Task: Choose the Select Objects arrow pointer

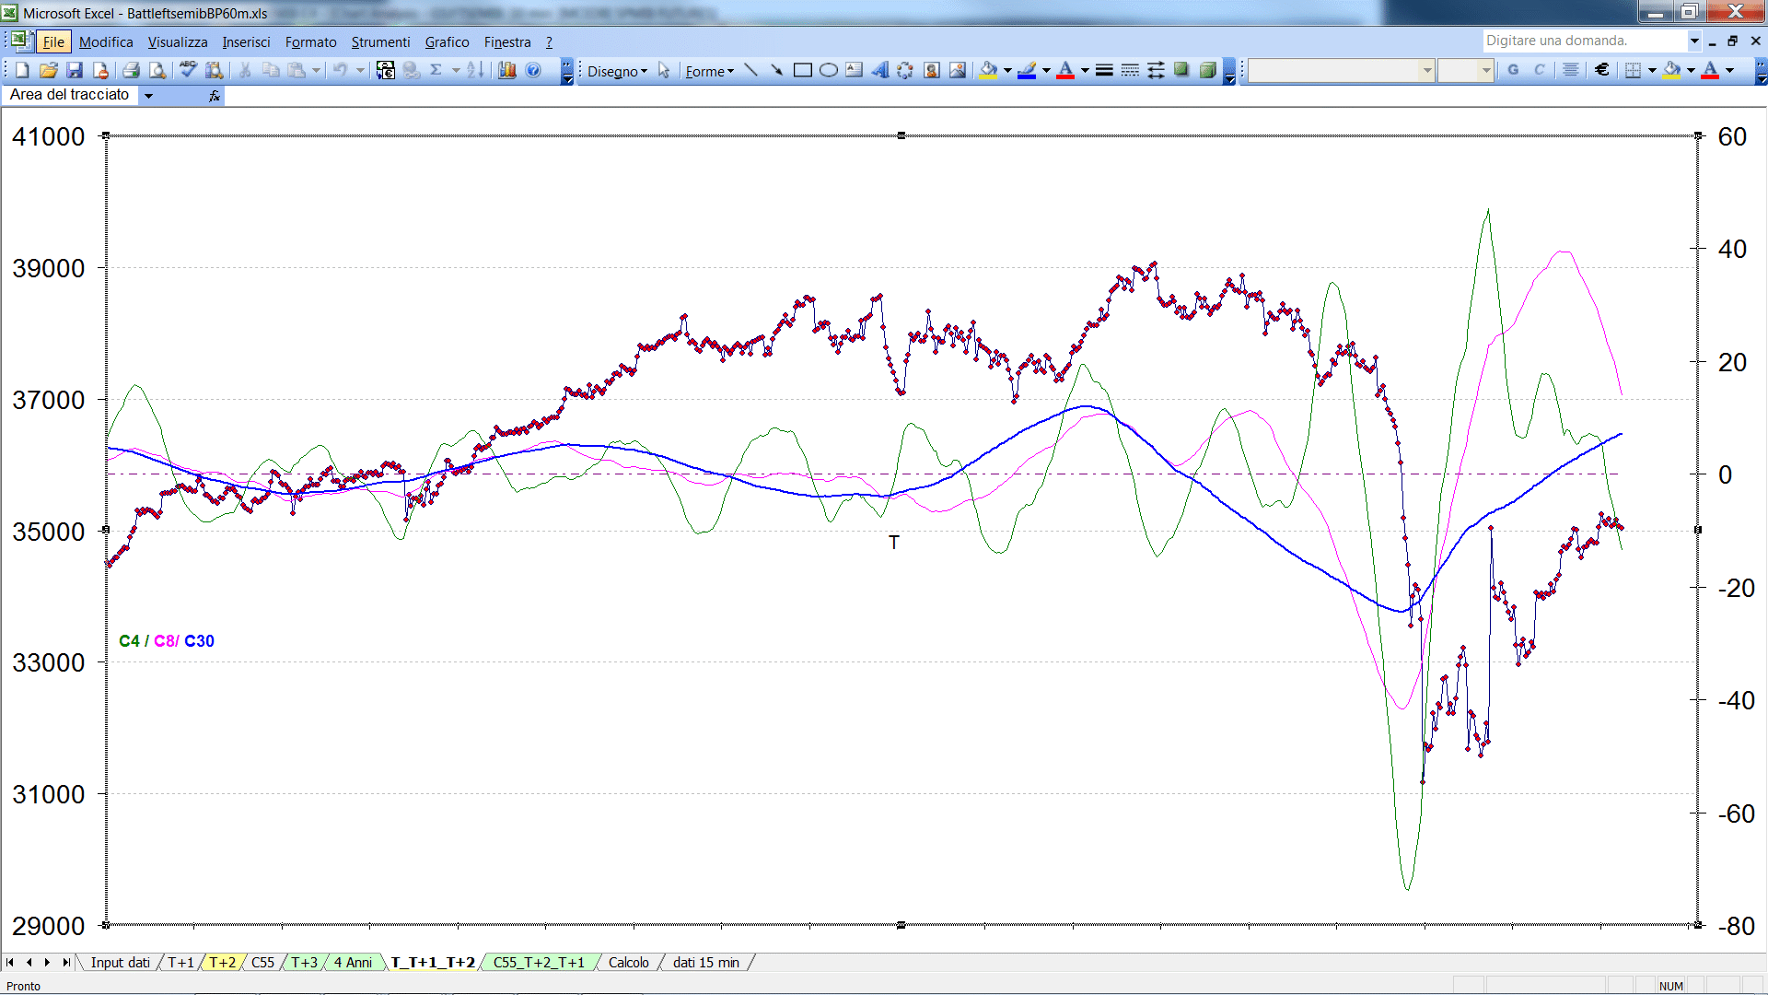Action: point(664,71)
